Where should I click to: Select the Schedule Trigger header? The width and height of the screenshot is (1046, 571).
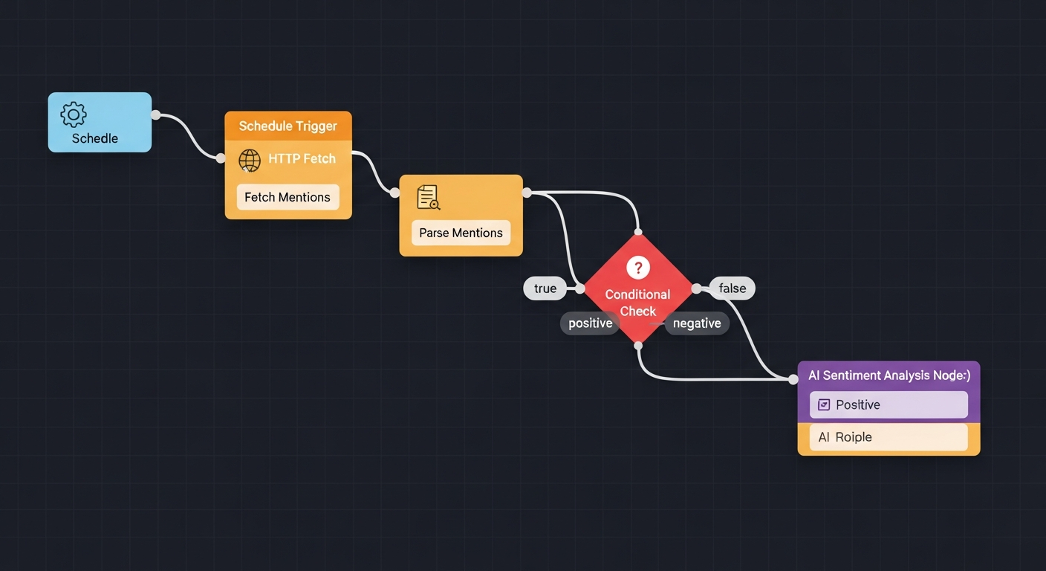pyautogui.click(x=288, y=126)
